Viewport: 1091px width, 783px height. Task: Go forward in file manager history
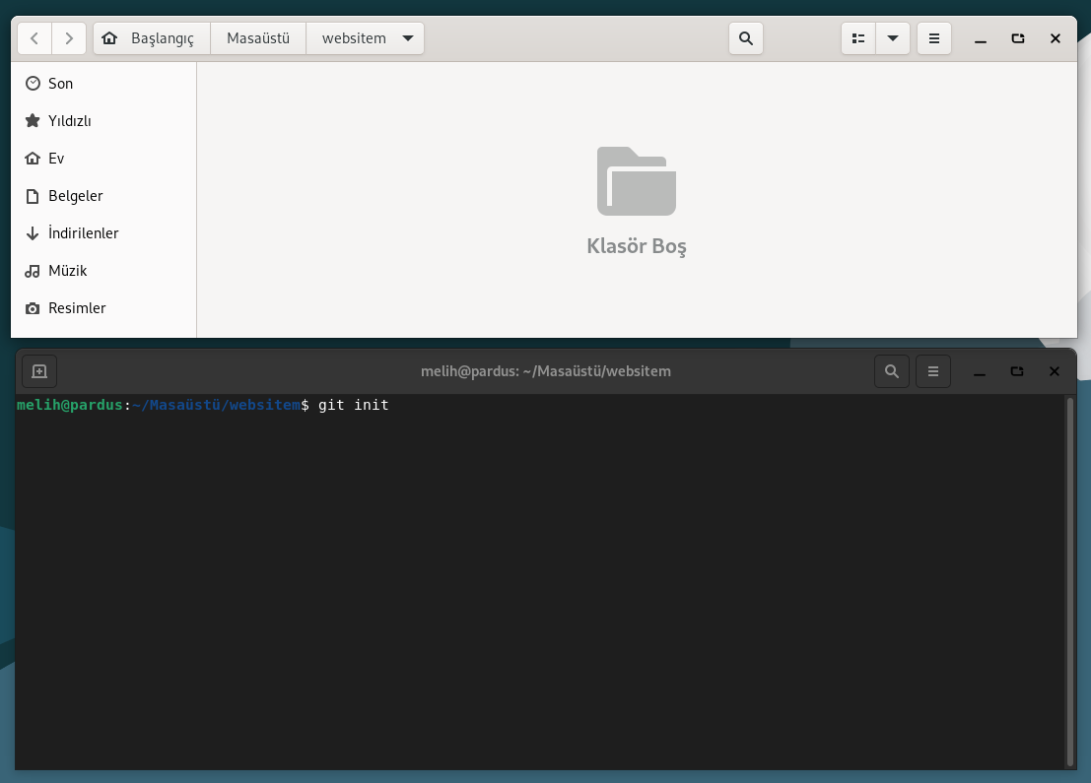(x=69, y=38)
